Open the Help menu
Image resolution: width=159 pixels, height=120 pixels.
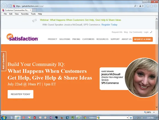40,14
